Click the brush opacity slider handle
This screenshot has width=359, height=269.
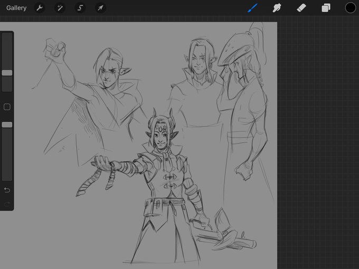(7, 124)
